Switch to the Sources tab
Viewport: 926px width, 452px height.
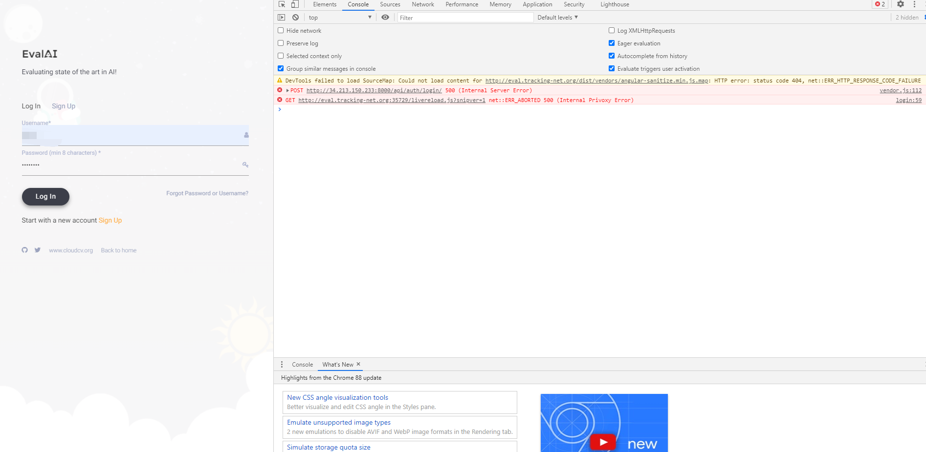[x=390, y=4]
